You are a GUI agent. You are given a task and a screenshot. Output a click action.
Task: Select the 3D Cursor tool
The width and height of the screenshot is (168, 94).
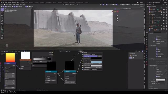pyautogui.click(x=2, y=12)
